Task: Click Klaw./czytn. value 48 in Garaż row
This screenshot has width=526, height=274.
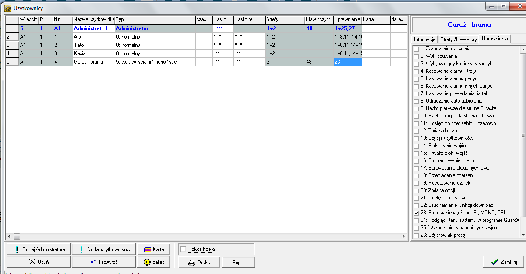Action: (x=319, y=62)
